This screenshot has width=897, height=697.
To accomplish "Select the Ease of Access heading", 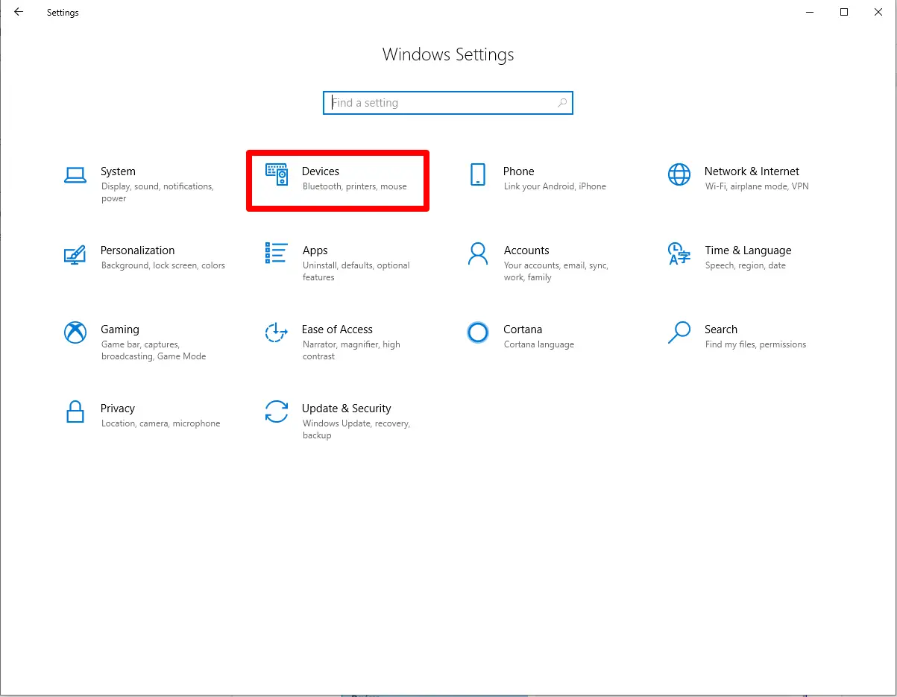I will (337, 329).
